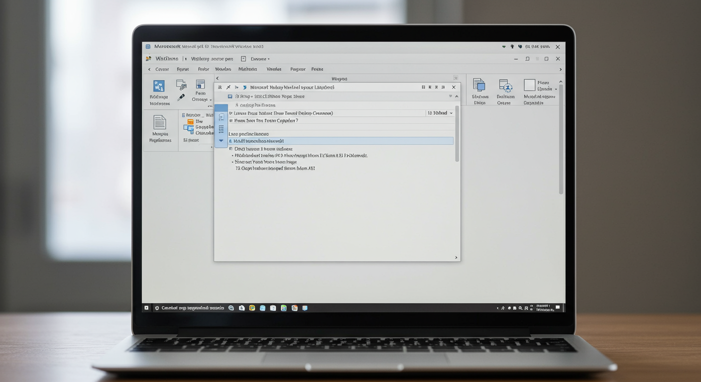Collapse the dialog header using the up chevron
Viewport: 701px width, 382px height.
coord(457,96)
